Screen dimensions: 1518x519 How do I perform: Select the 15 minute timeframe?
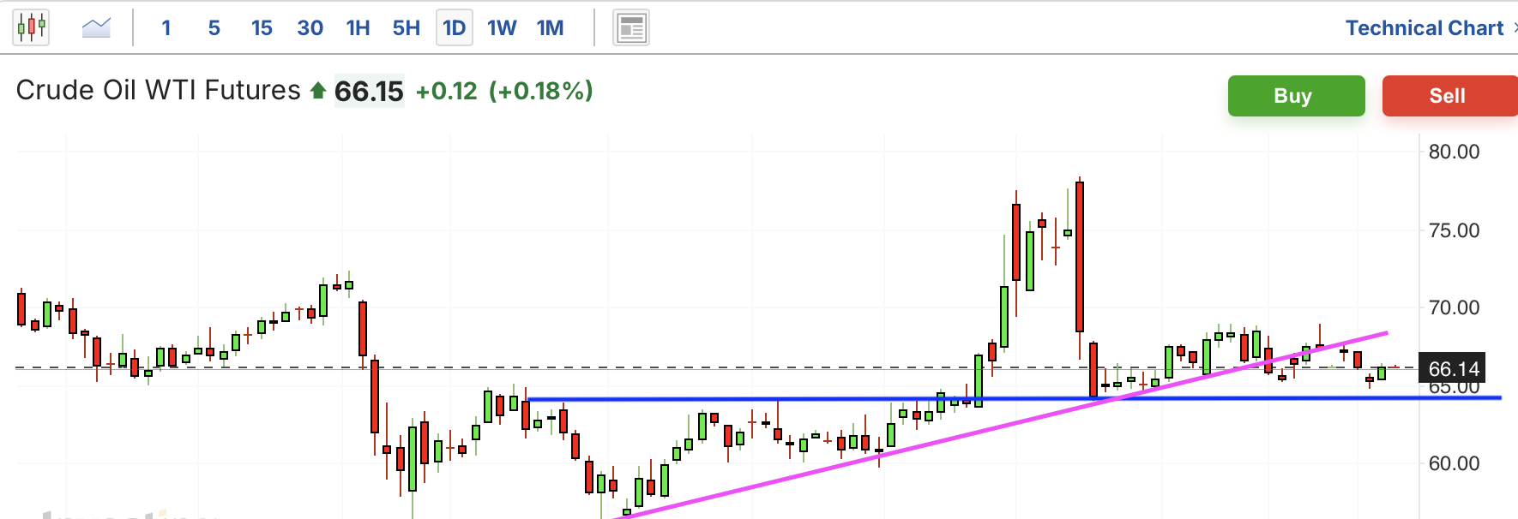pyautogui.click(x=262, y=28)
